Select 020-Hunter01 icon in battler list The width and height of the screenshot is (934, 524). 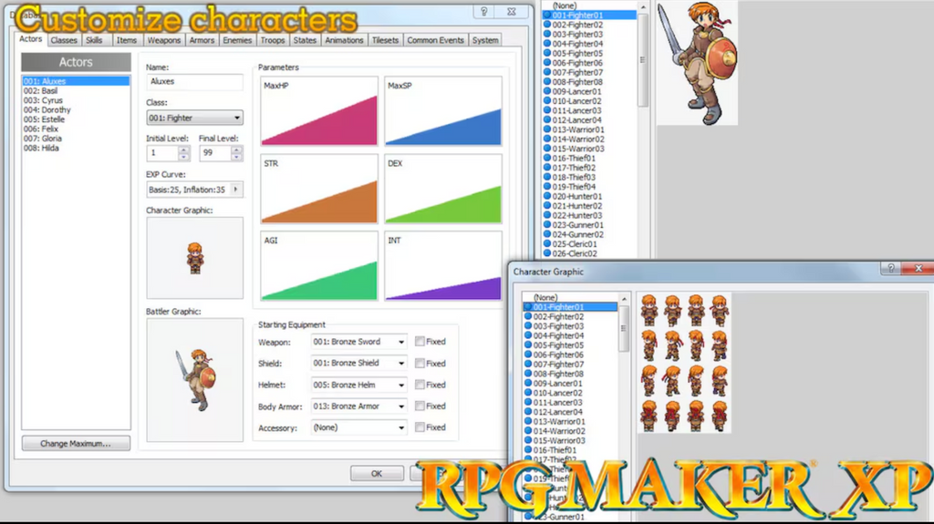click(547, 196)
